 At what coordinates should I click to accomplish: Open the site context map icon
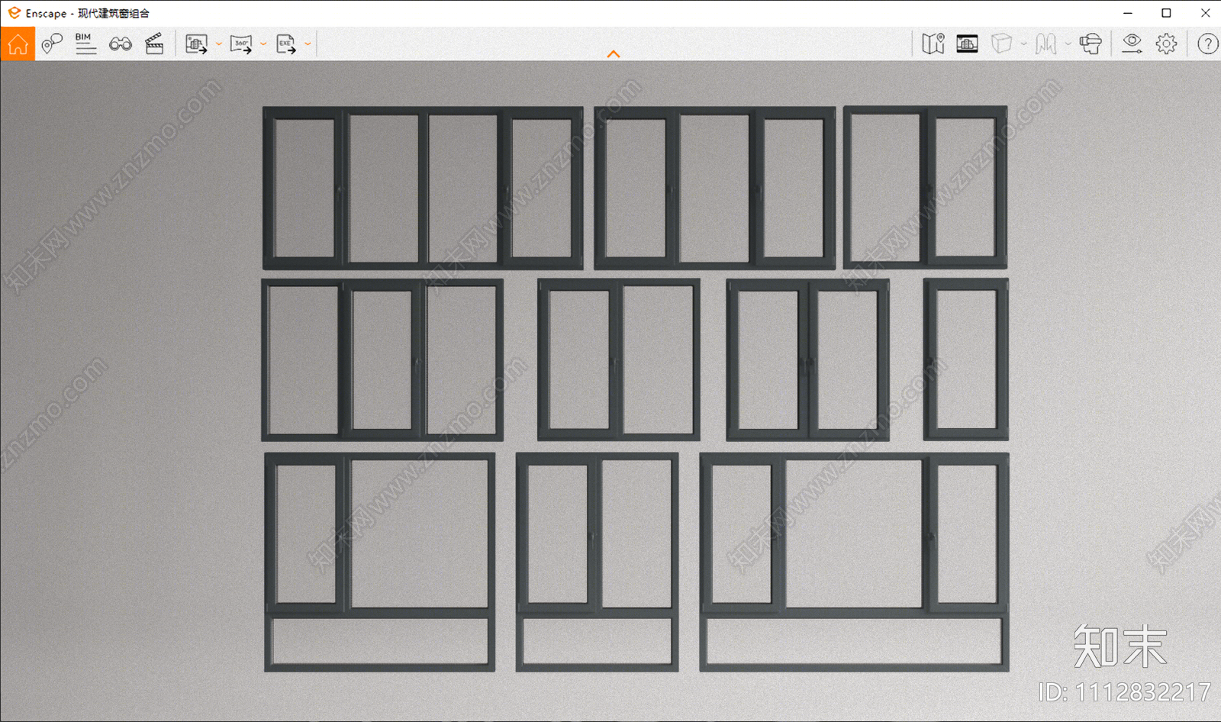933,44
